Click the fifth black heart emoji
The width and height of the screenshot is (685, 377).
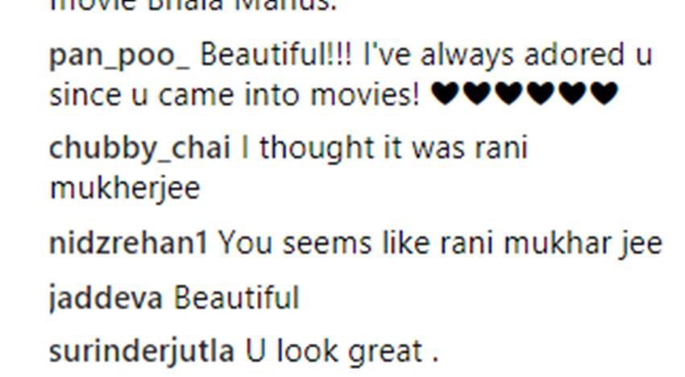[x=573, y=93]
